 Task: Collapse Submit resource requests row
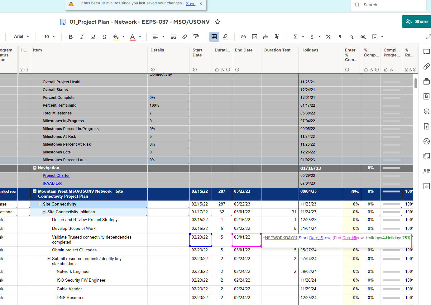[x=49, y=259]
